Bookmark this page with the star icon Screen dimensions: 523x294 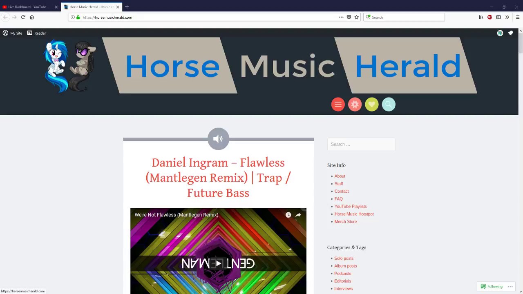(x=356, y=17)
